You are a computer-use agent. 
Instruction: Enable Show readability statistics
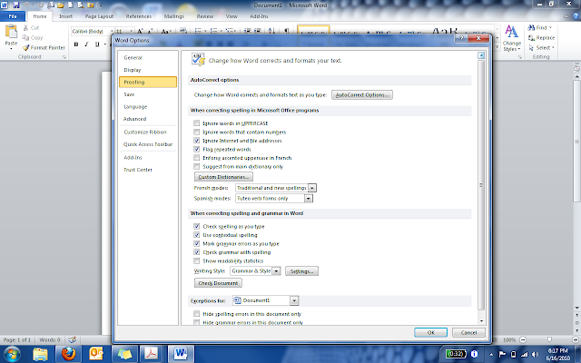[196, 260]
